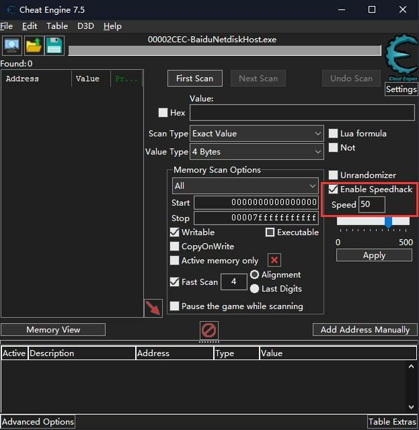Open the memory region All dropdown
The image size is (419, 430).
click(245, 185)
